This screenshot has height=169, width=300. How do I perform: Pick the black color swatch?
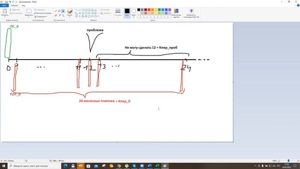point(139,10)
